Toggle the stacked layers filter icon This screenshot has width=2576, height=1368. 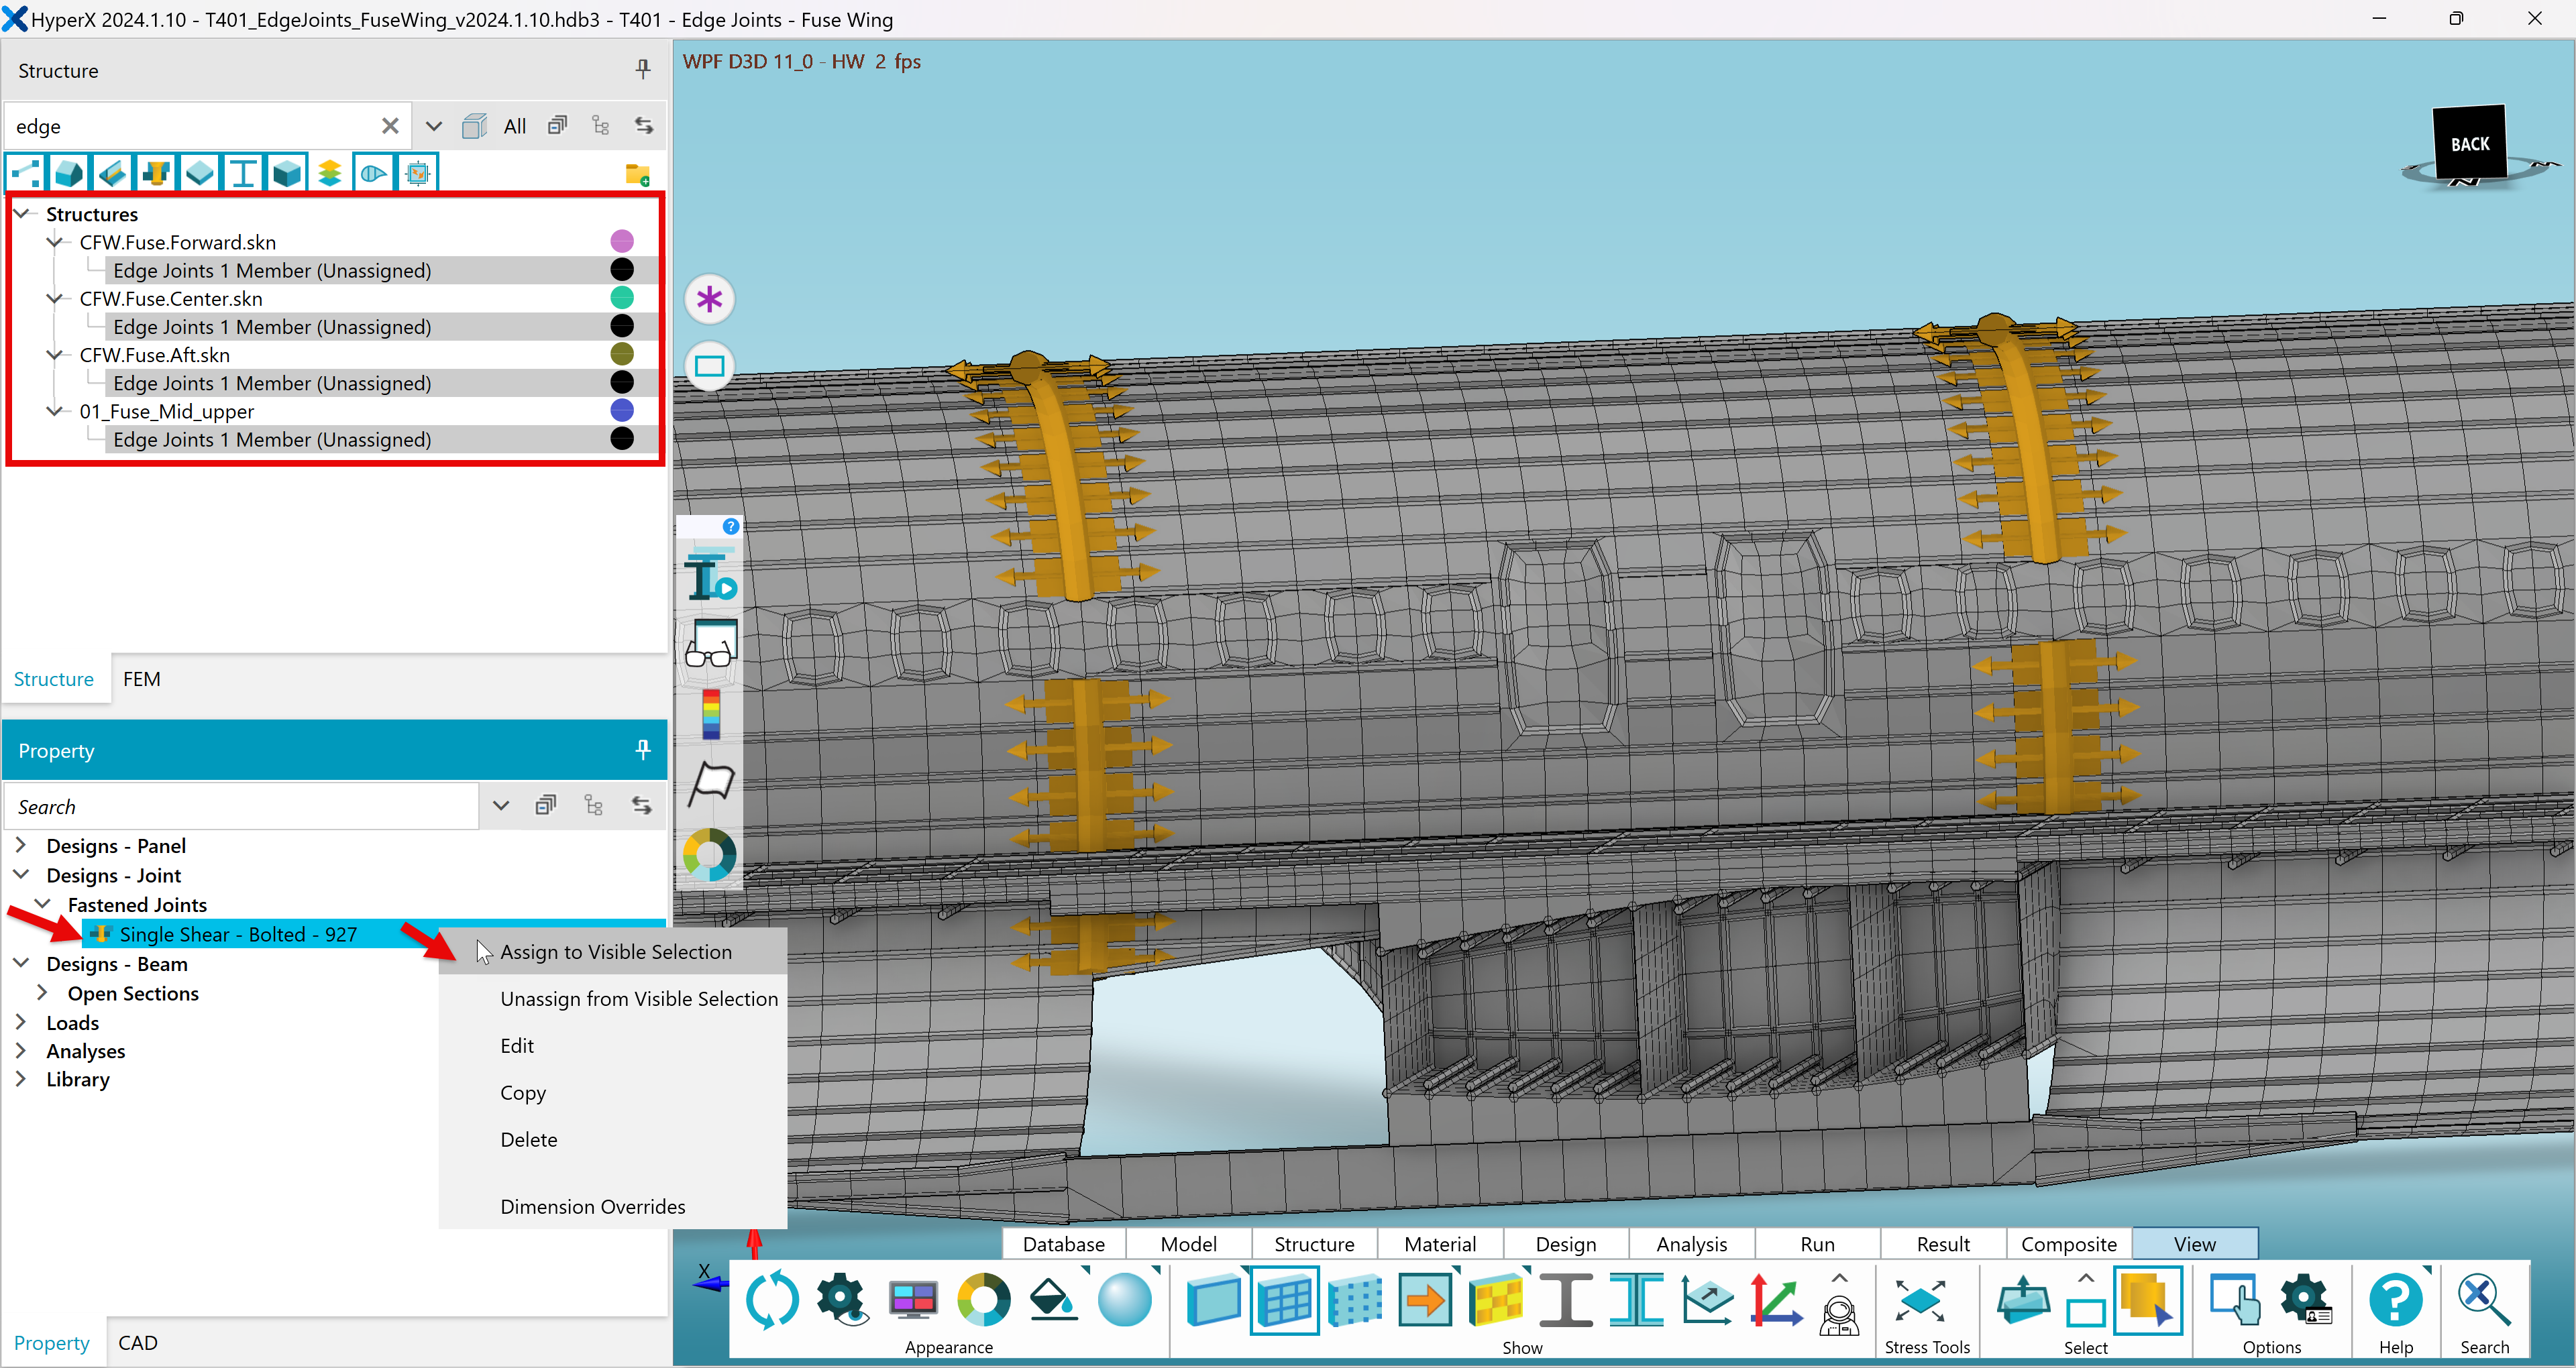330,173
